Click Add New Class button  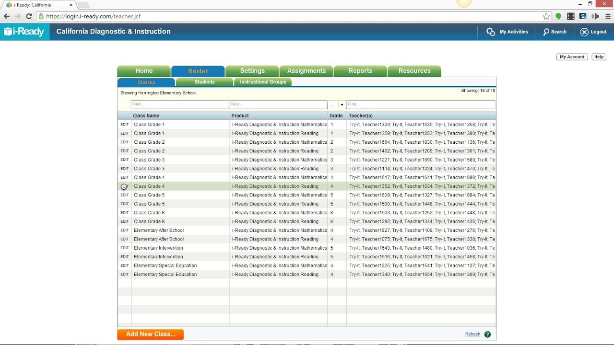(x=151, y=334)
